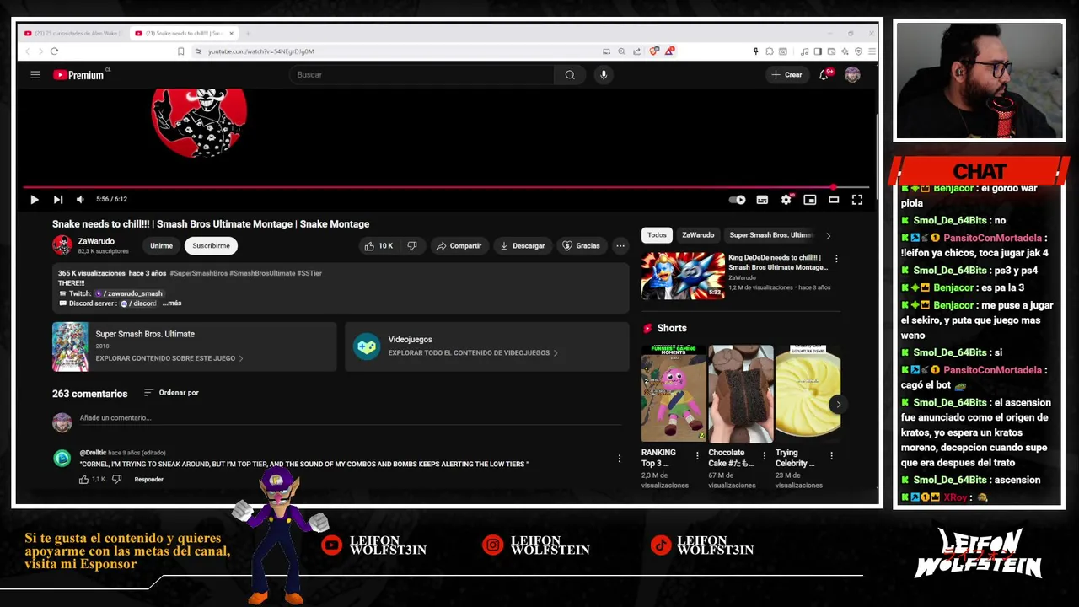Open the RANKING Top 3 short

[x=674, y=394]
